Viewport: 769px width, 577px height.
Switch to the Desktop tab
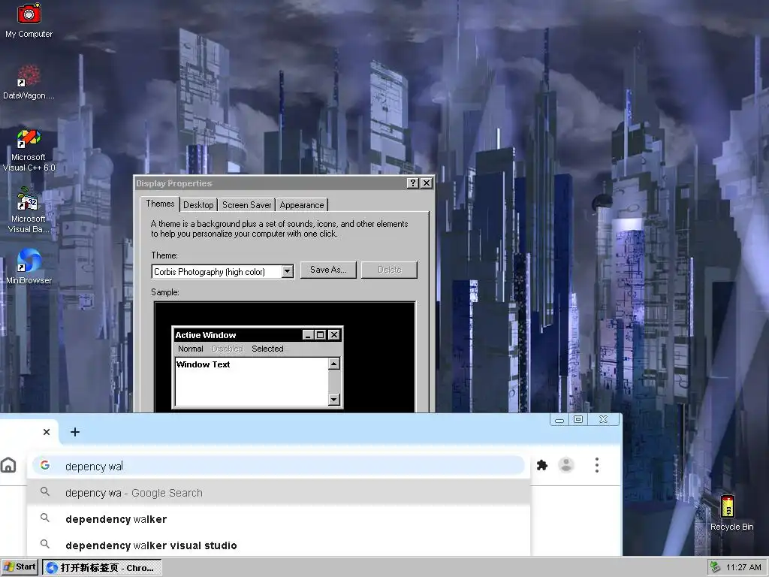pyautogui.click(x=198, y=205)
